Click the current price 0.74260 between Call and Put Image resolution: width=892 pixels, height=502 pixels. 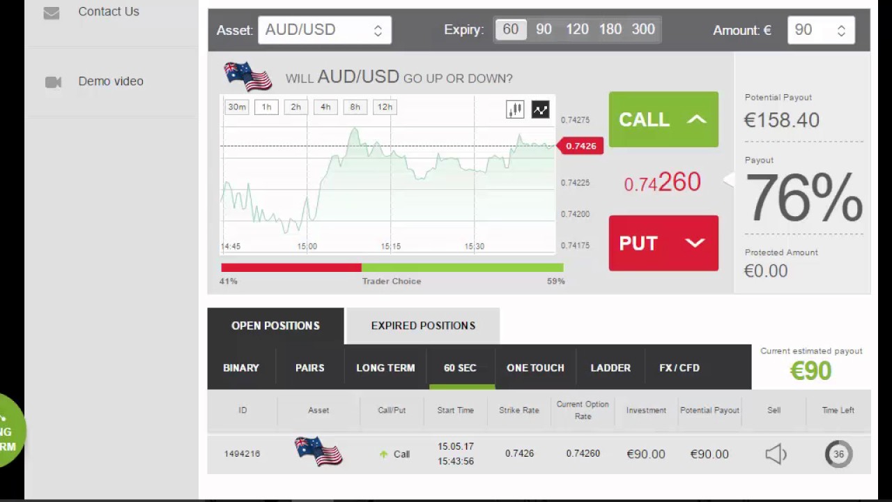point(662,183)
